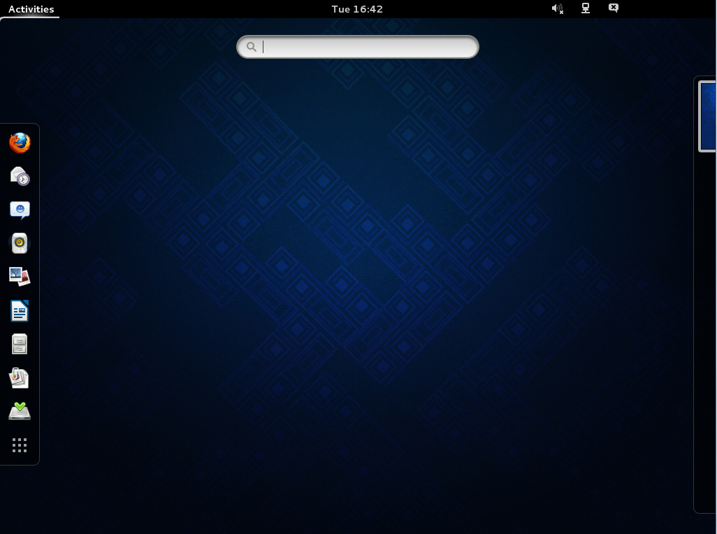Open the Evolution mail and calendar app
Viewport: 717px width, 534px height.
tap(20, 176)
